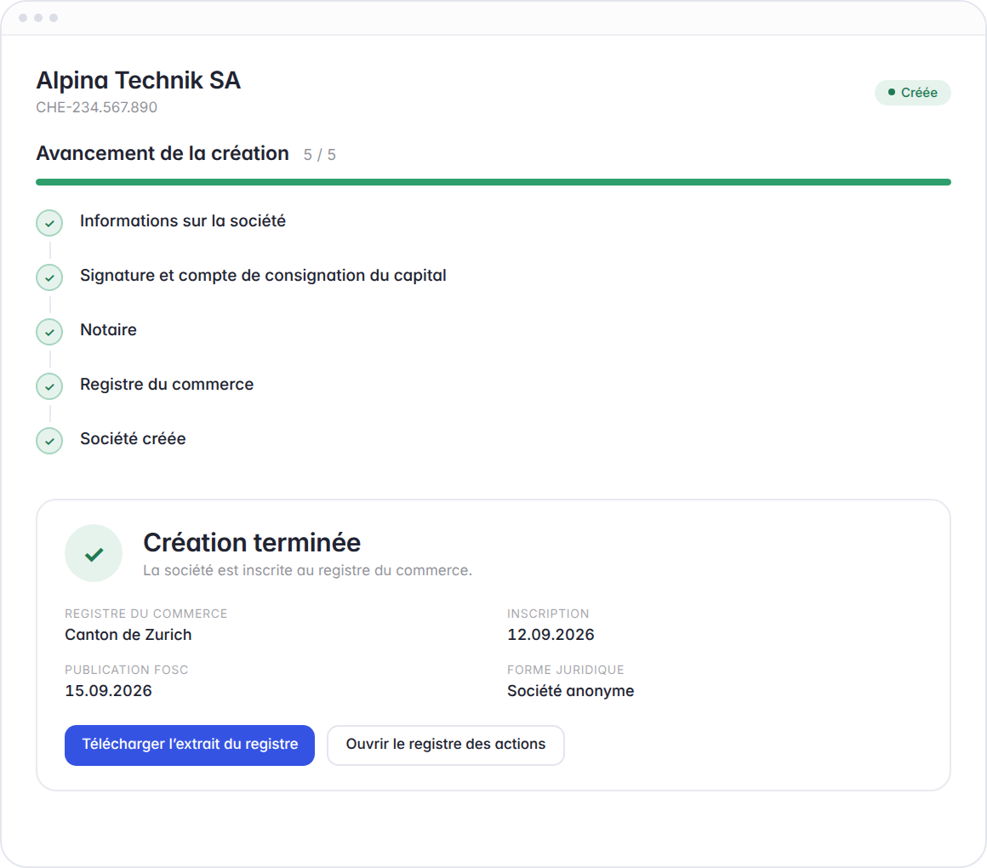Click the CHE-234.567.890 company number
Viewport: 987px width, 868px height.
(96, 107)
